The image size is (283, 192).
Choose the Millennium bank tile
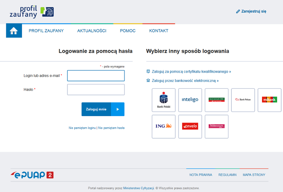click(x=217, y=127)
